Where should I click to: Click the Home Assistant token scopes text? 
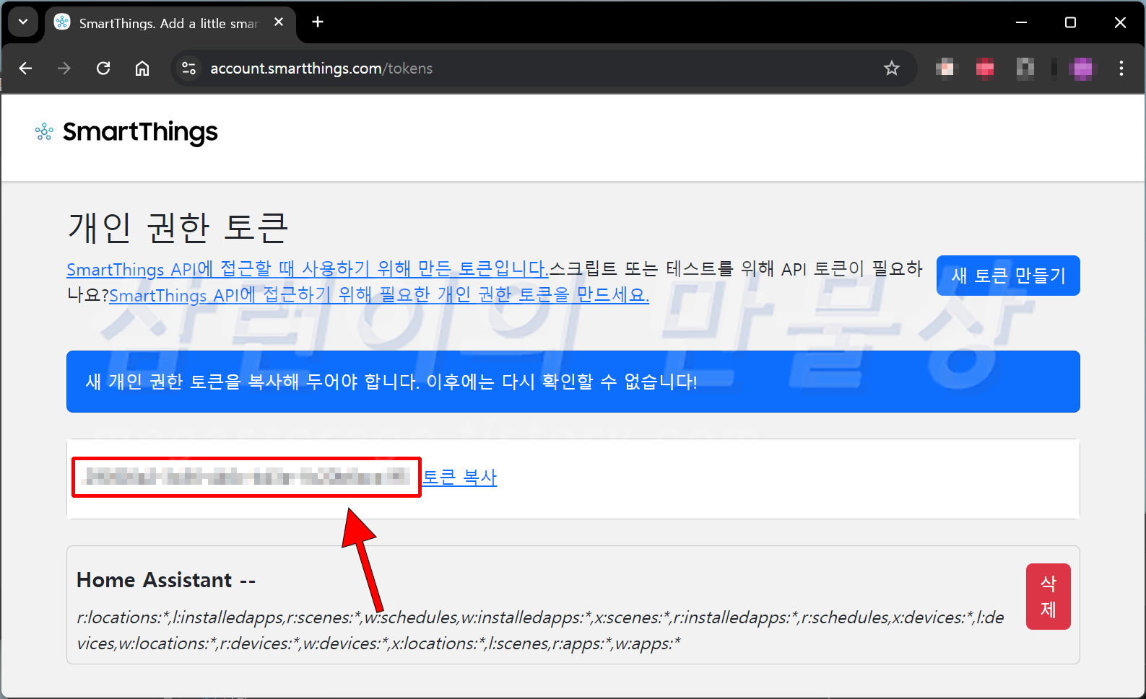[x=540, y=630]
